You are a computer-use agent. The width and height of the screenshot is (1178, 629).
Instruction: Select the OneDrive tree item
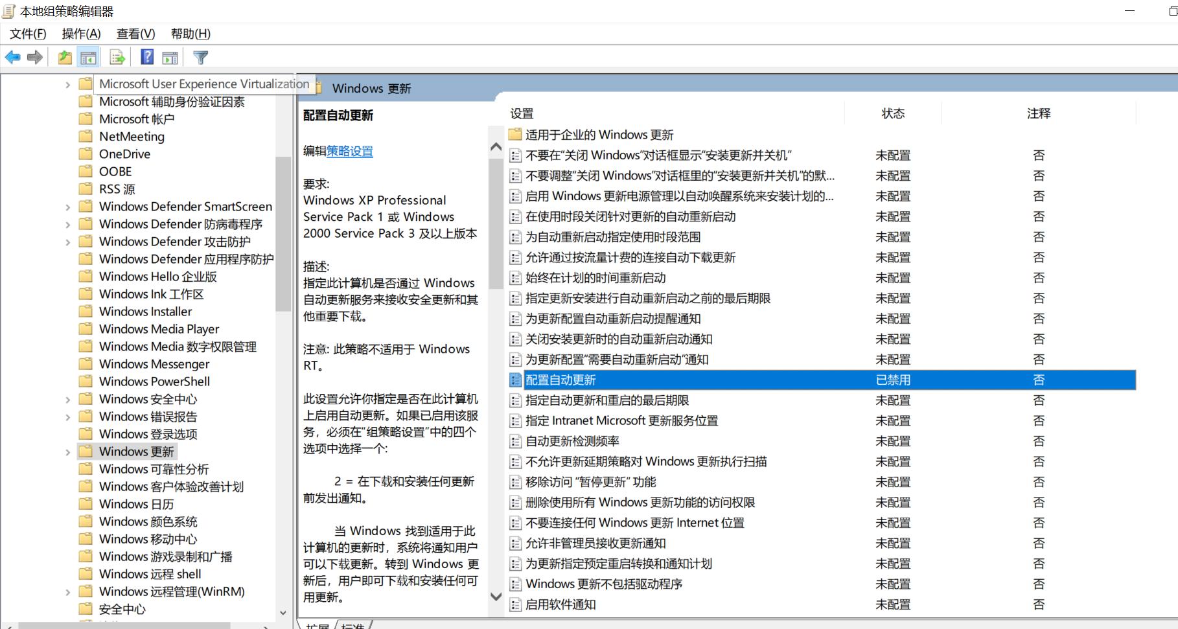124,154
